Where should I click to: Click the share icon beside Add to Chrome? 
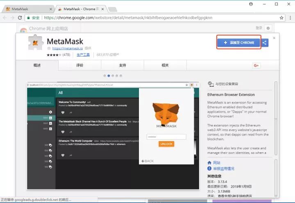265,43
